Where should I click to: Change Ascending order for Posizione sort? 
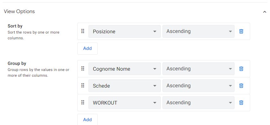click(199, 31)
